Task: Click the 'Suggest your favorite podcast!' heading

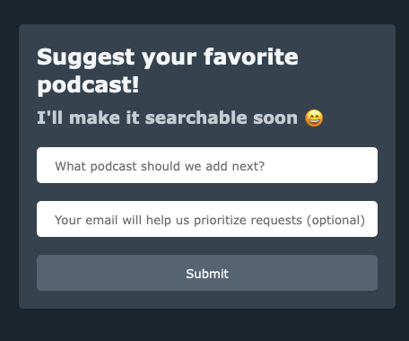Action: tap(168, 71)
